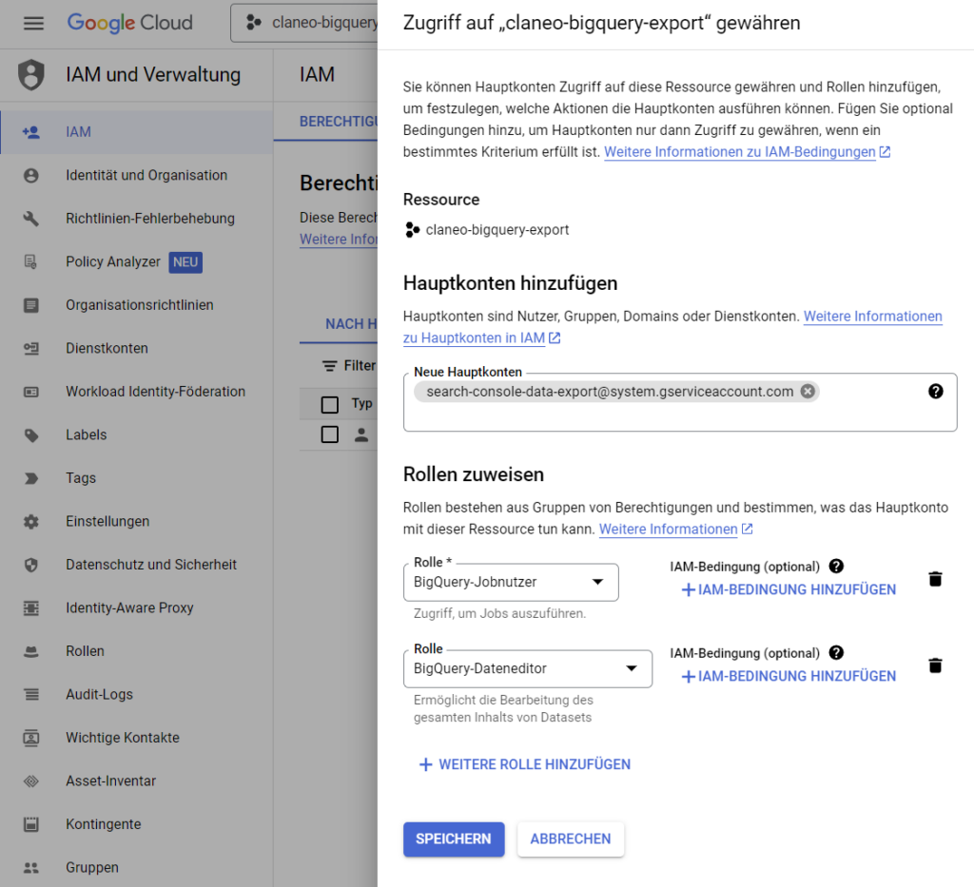The image size is (974, 887).
Task: Click the Audit-Logs lines icon
Action: pyautogui.click(x=31, y=695)
